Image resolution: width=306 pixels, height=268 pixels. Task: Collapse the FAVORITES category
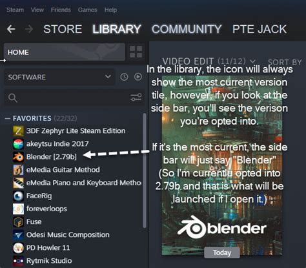[x=8, y=118]
